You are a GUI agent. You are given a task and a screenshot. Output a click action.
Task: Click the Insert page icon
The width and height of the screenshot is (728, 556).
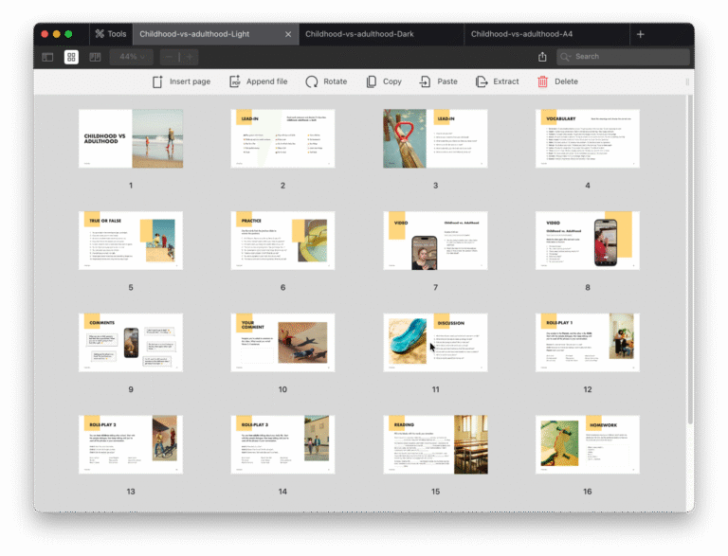(x=158, y=81)
